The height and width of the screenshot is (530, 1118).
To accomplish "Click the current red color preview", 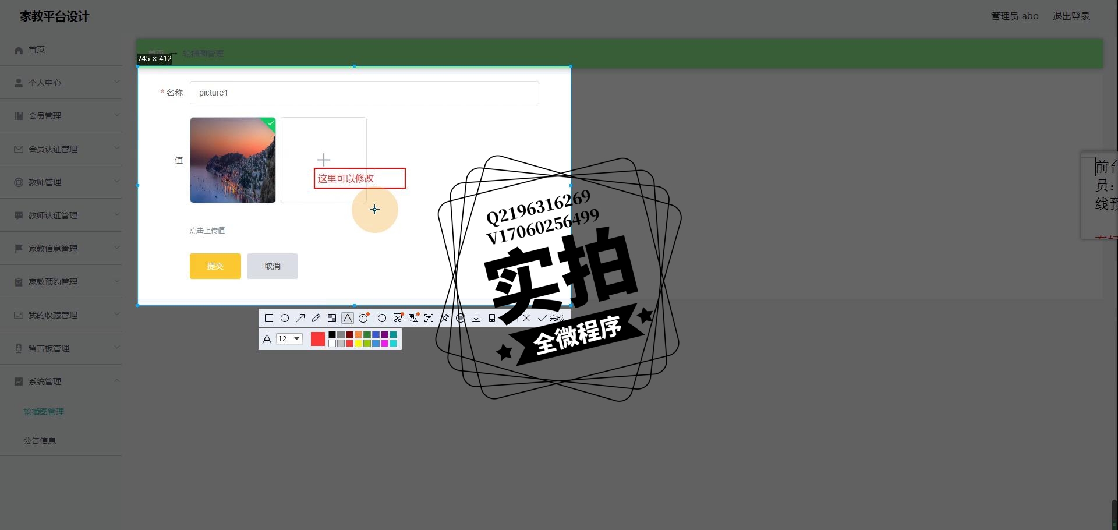I will 318,339.
